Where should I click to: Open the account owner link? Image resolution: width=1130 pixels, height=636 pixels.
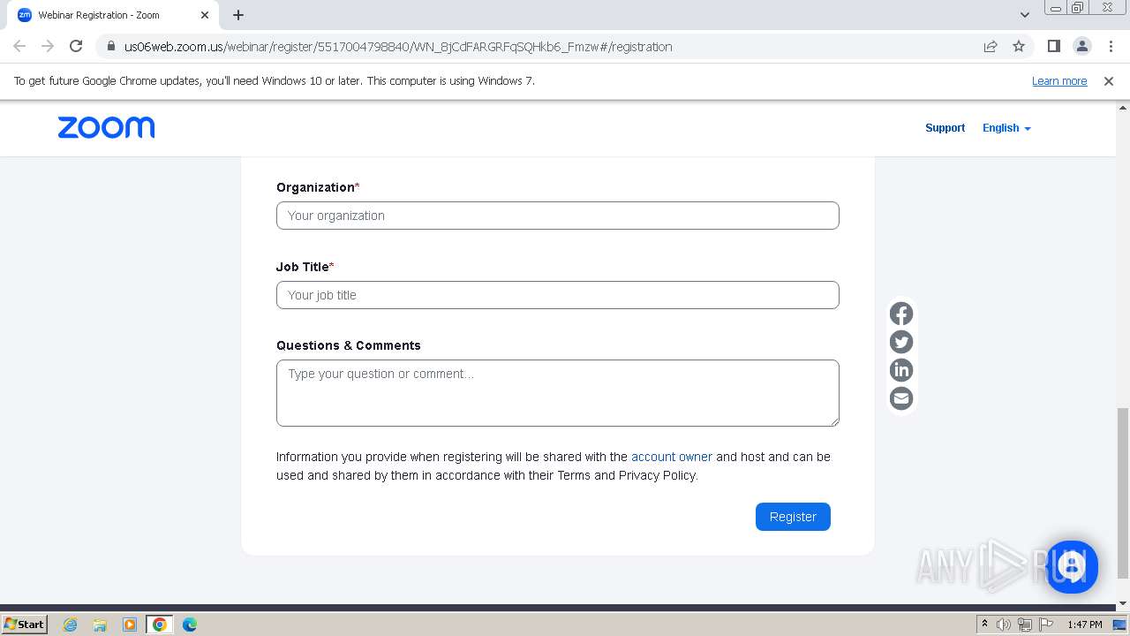(672, 457)
